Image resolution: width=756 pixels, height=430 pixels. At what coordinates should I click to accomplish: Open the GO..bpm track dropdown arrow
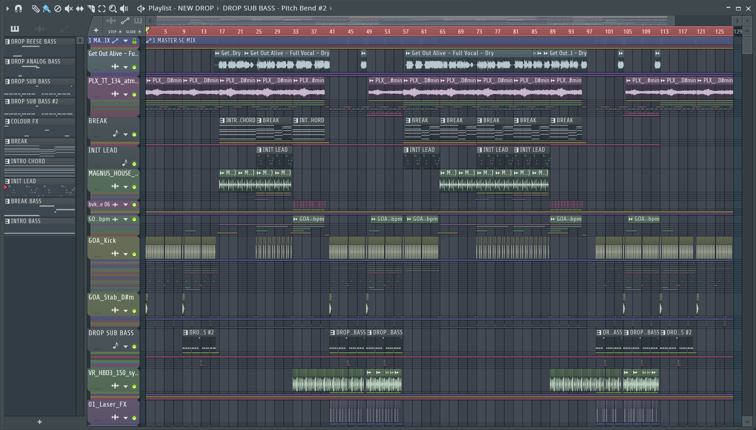(x=126, y=219)
